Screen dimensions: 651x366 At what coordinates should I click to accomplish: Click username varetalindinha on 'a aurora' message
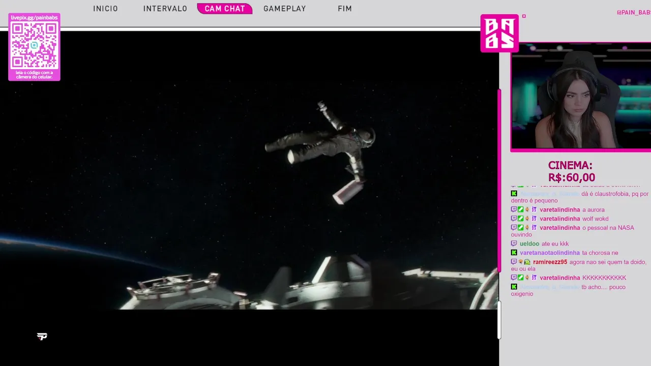(560, 209)
